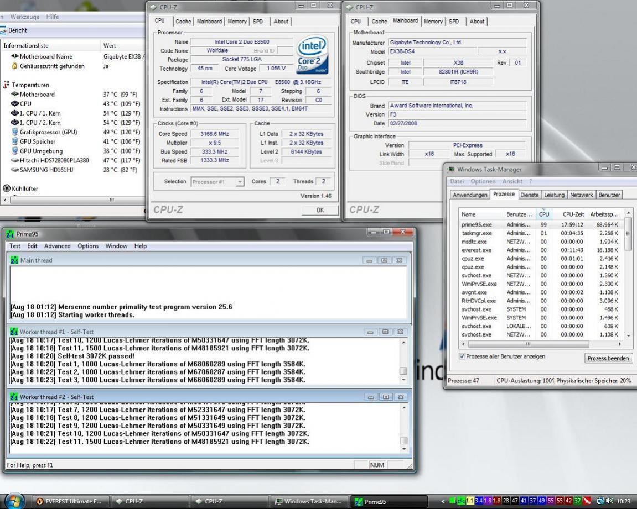
Task: Click the SAMSUNG HD161HJ drive icon
Action: (14, 170)
